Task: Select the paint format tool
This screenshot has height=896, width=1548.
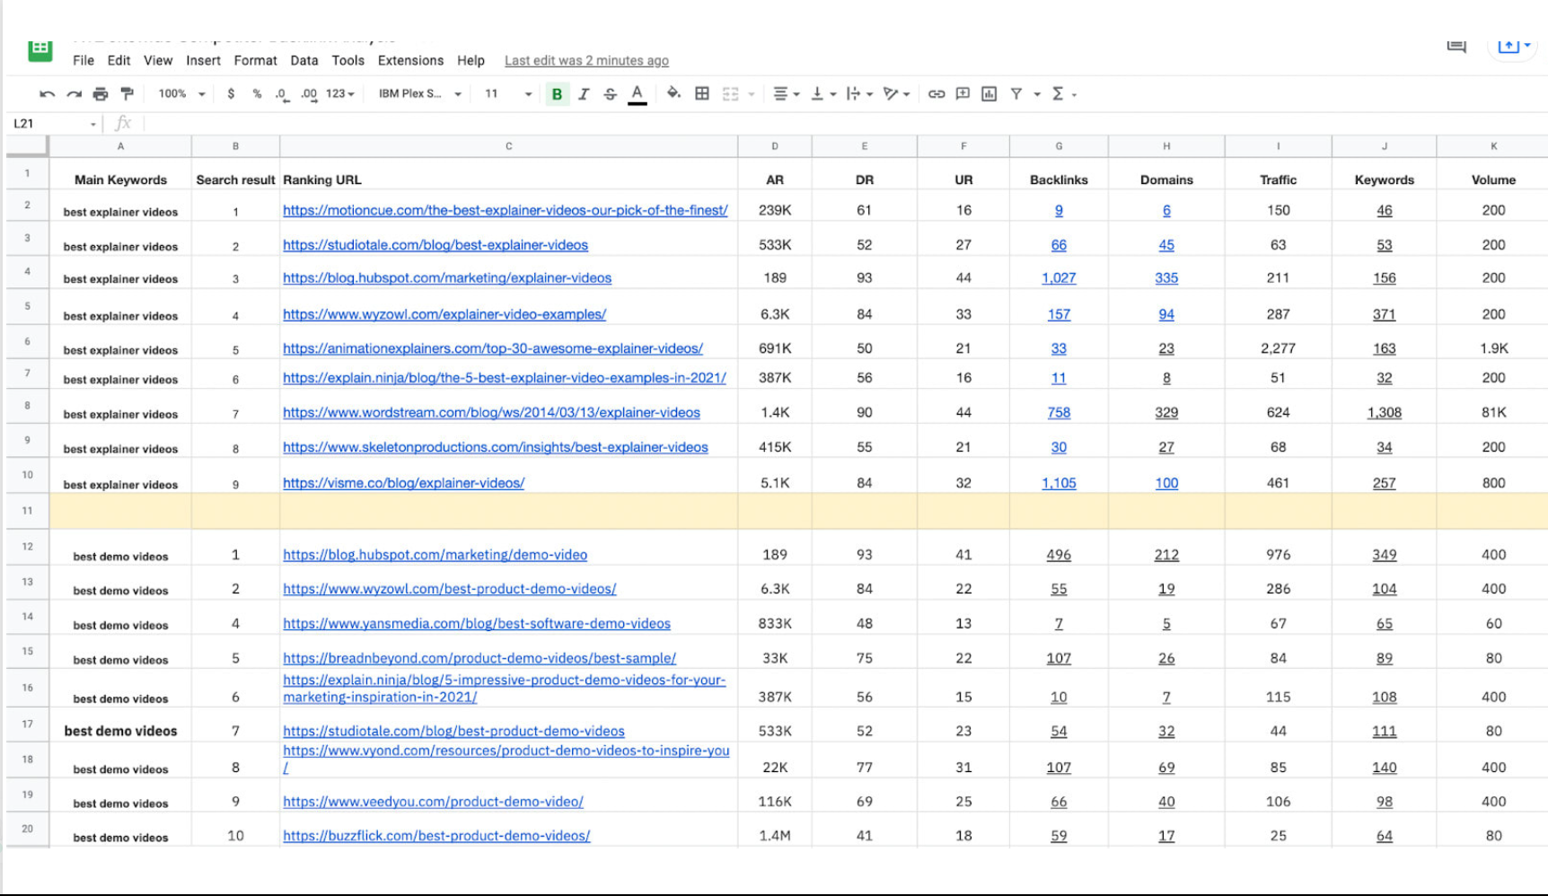Action: tap(127, 93)
